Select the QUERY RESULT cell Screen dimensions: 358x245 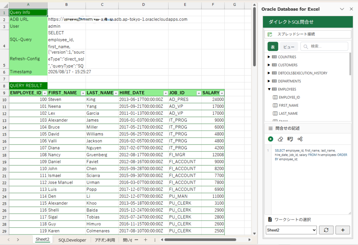click(x=28, y=86)
